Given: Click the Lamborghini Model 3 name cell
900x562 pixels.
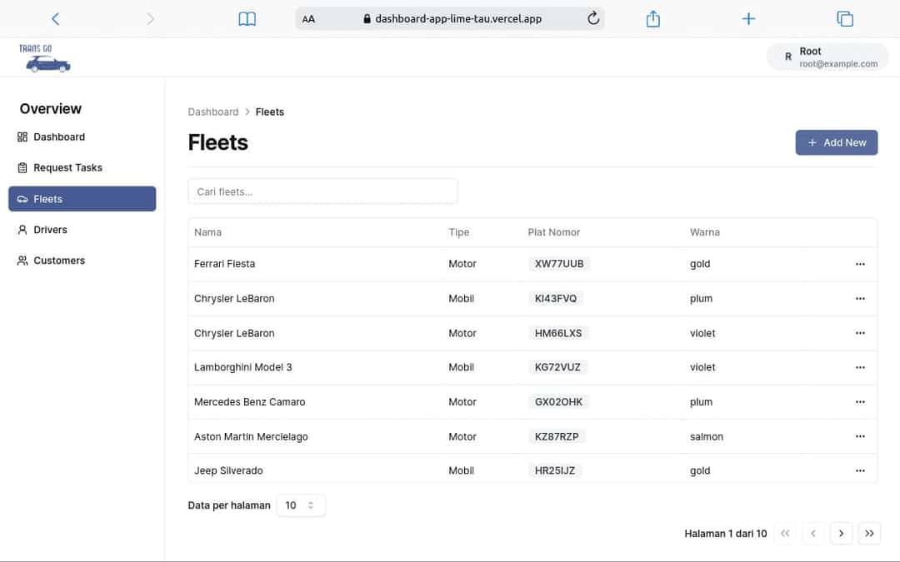Looking at the screenshot, I should click(242, 368).
